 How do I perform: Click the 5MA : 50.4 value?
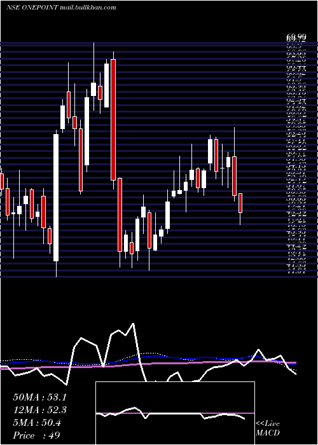click(37, 423)
